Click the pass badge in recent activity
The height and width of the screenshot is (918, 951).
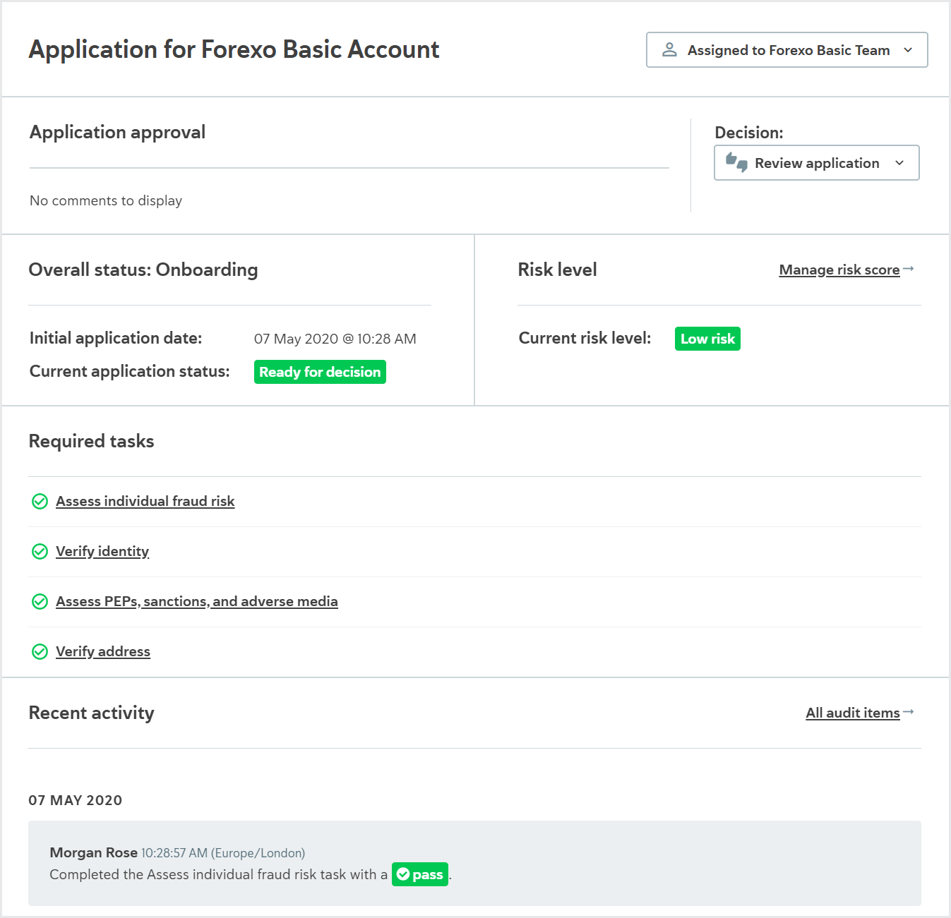pyautogui.click(x=420, y=874)
